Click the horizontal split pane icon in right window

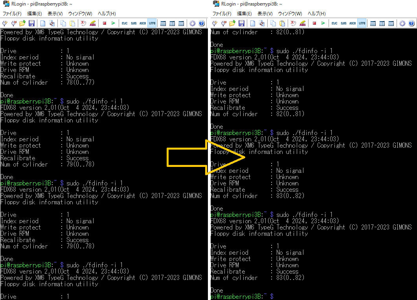(x=373, y=23)
